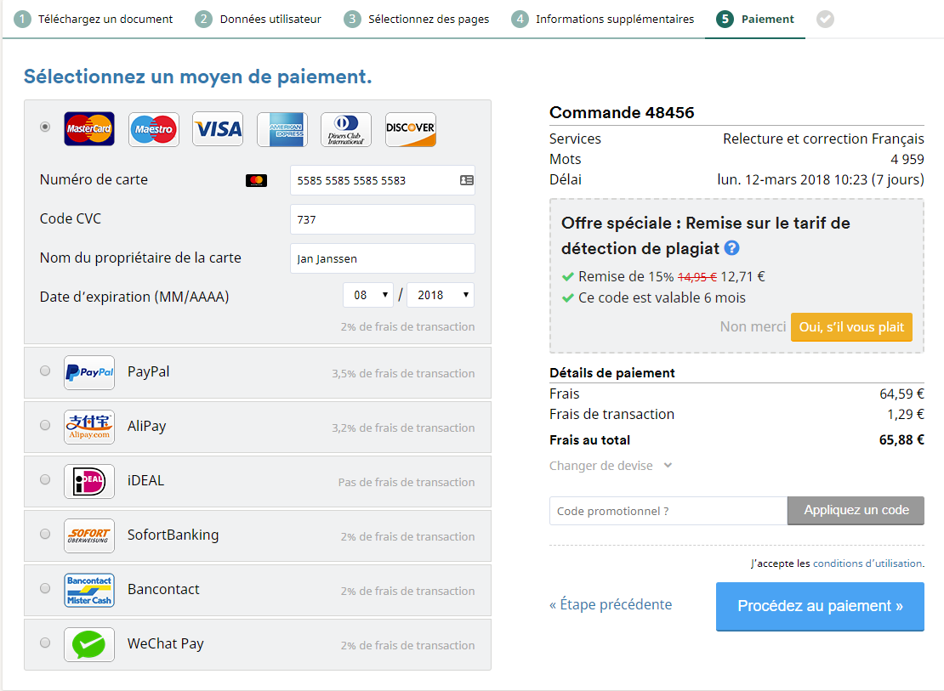944x691 pixels.
Task: Click Oui, s'il vous plait button
Action: pyautogui.click(x=851, y=327)
